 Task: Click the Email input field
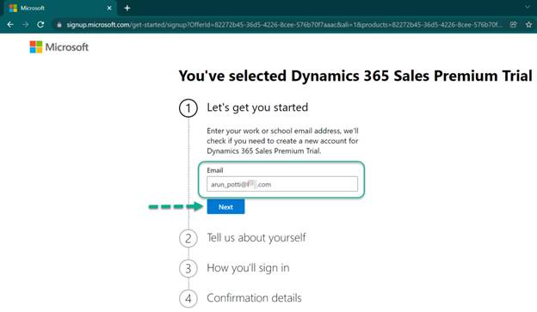282,184
